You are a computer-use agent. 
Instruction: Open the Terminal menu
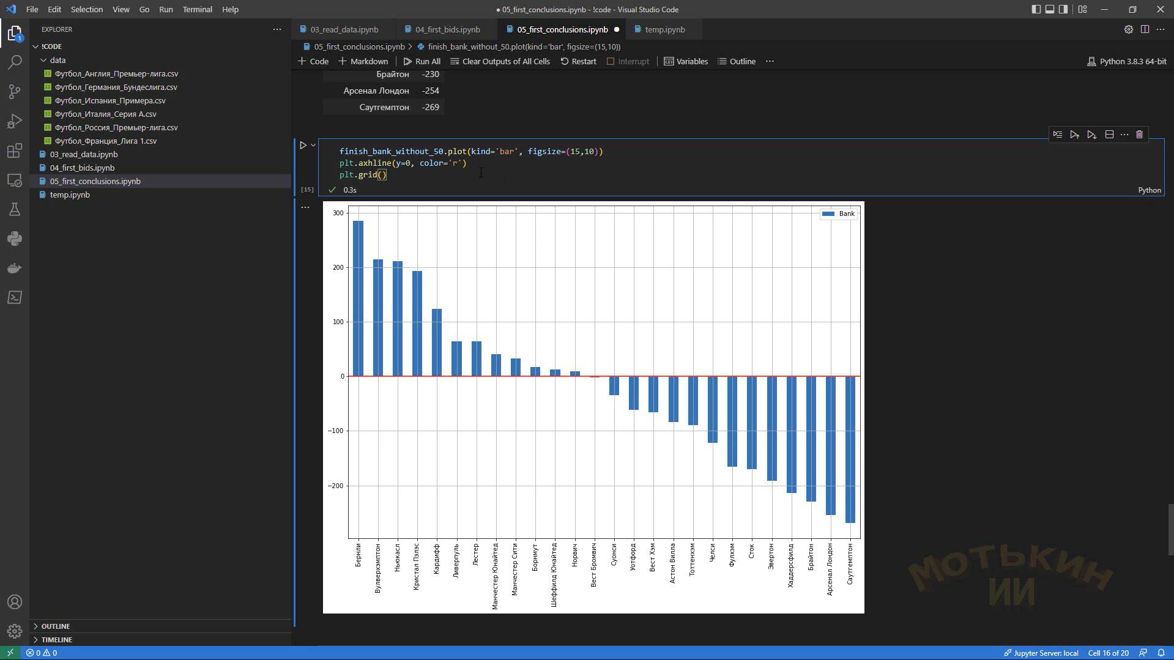197,9
